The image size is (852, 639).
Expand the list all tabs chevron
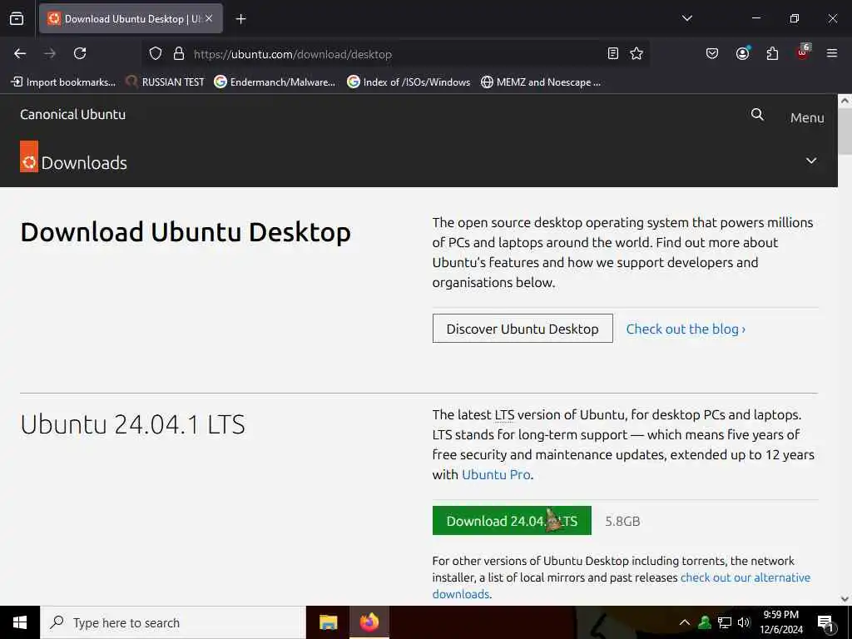click(686, 18)
